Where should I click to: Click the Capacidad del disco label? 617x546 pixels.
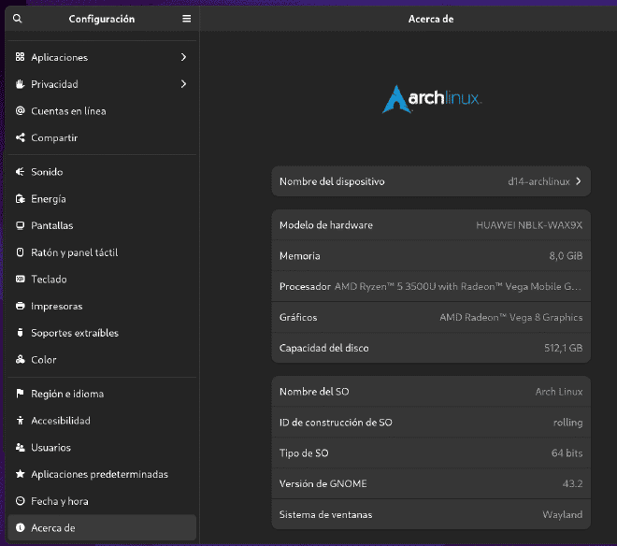tap(323, 348)
